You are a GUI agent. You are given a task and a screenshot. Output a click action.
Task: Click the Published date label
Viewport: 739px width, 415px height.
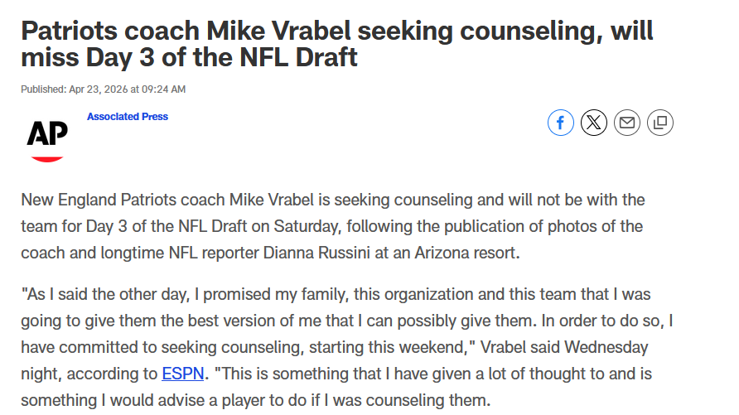coord(43,89)
